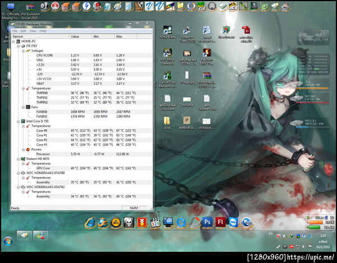
Task: Open the Ninja Blade desktop shortcut
Action: click(x=167, y=33)
